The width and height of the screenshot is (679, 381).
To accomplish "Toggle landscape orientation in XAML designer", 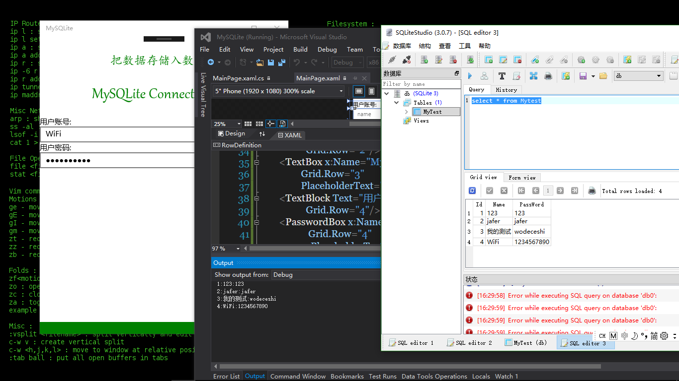I will coord(359,91).
